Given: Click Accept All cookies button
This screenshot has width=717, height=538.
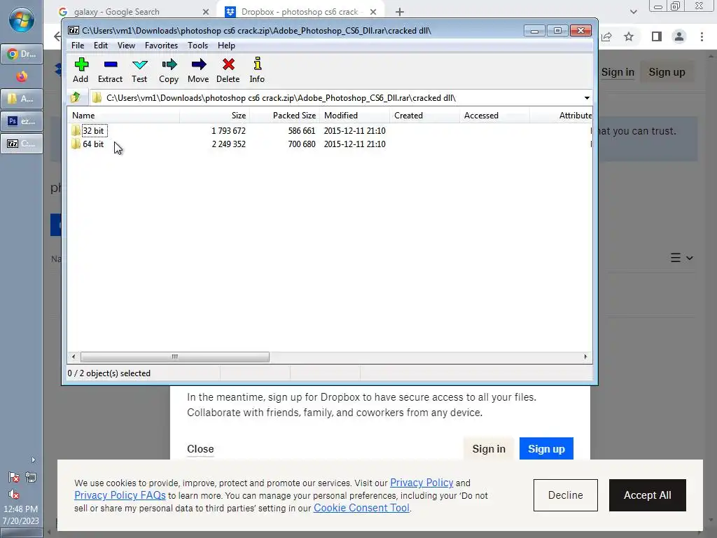Looking at the screenshot, I should pyautogui.click(x=648, y=495).
